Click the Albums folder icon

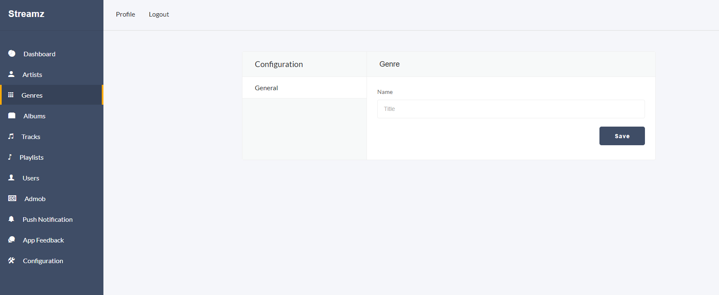[12, 115]
